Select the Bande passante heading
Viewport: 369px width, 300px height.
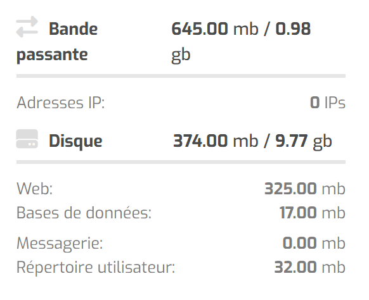(57, 42)
